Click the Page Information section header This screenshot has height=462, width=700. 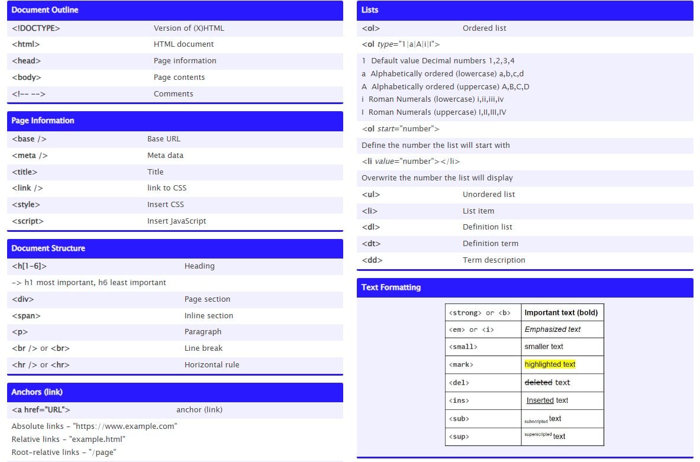tap(175, 121)
